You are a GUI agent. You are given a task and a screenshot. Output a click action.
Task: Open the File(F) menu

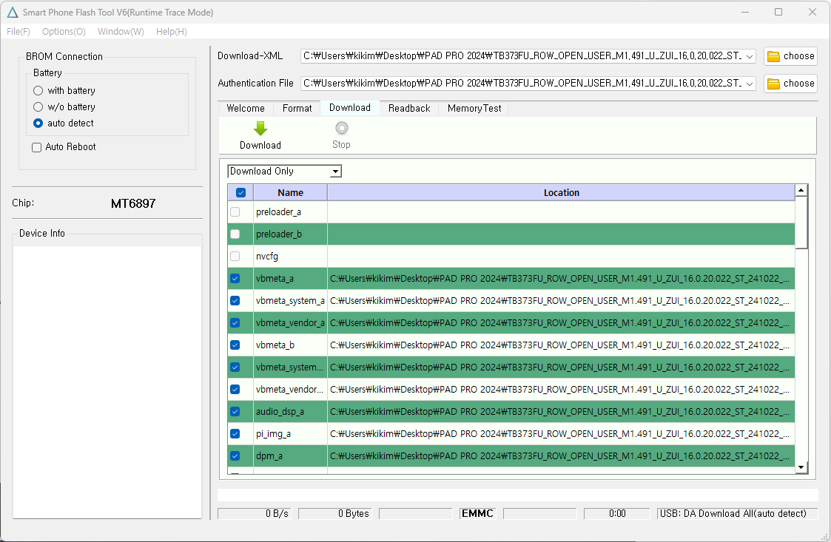tap(18, 32)
